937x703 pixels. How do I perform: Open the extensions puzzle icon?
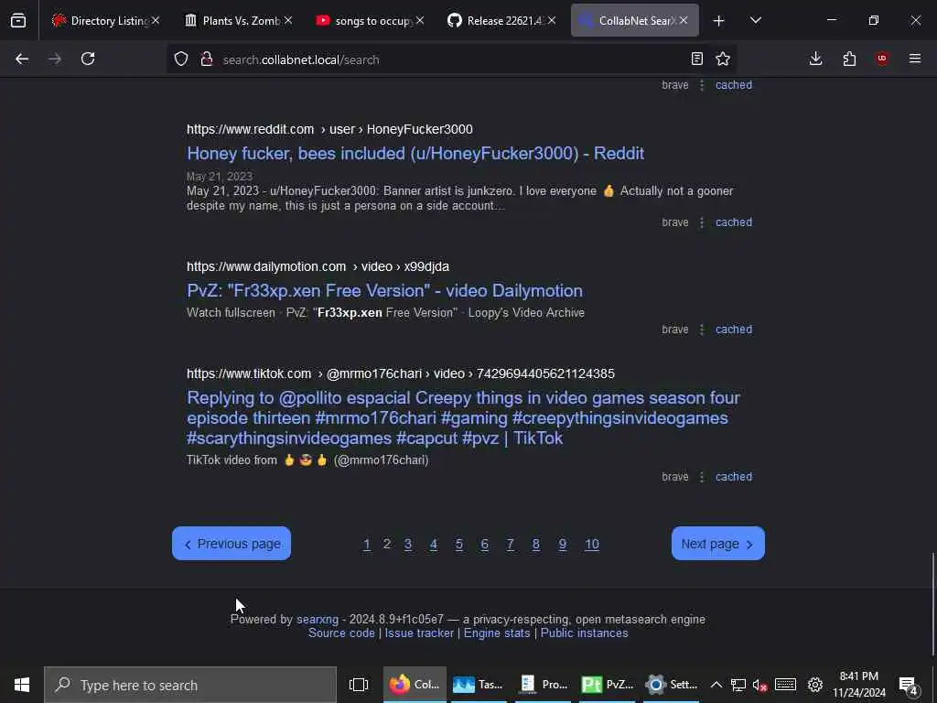(849, 59)
